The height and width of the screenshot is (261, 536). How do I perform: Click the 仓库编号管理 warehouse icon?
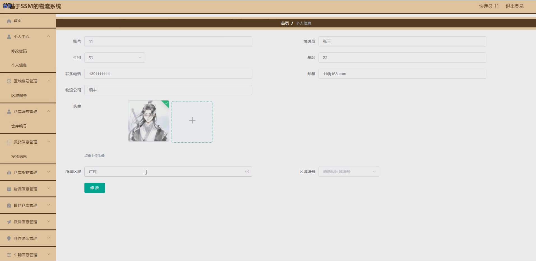pos(9,111)
